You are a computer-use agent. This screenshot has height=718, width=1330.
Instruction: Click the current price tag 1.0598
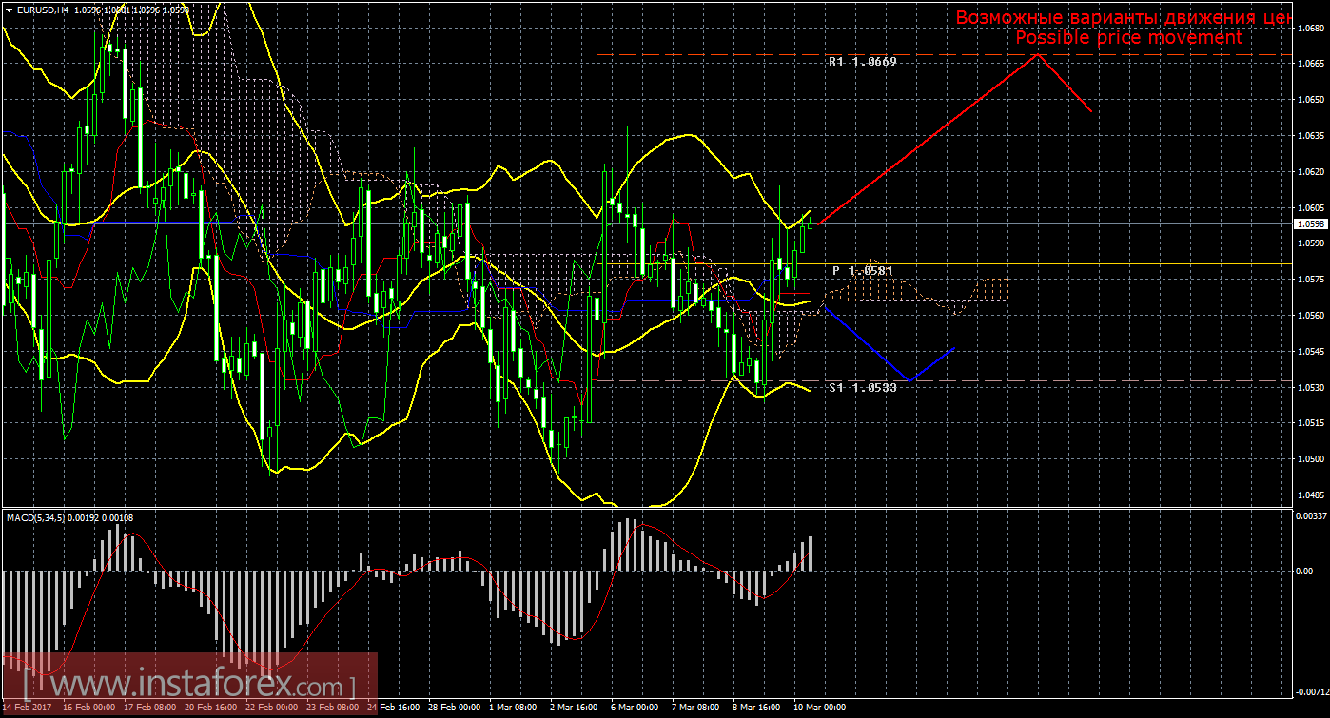click(1310, 224)
